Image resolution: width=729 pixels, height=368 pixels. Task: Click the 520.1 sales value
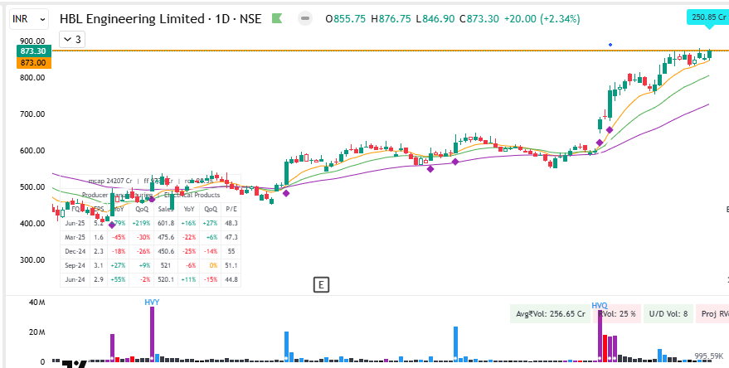point(166,279)
